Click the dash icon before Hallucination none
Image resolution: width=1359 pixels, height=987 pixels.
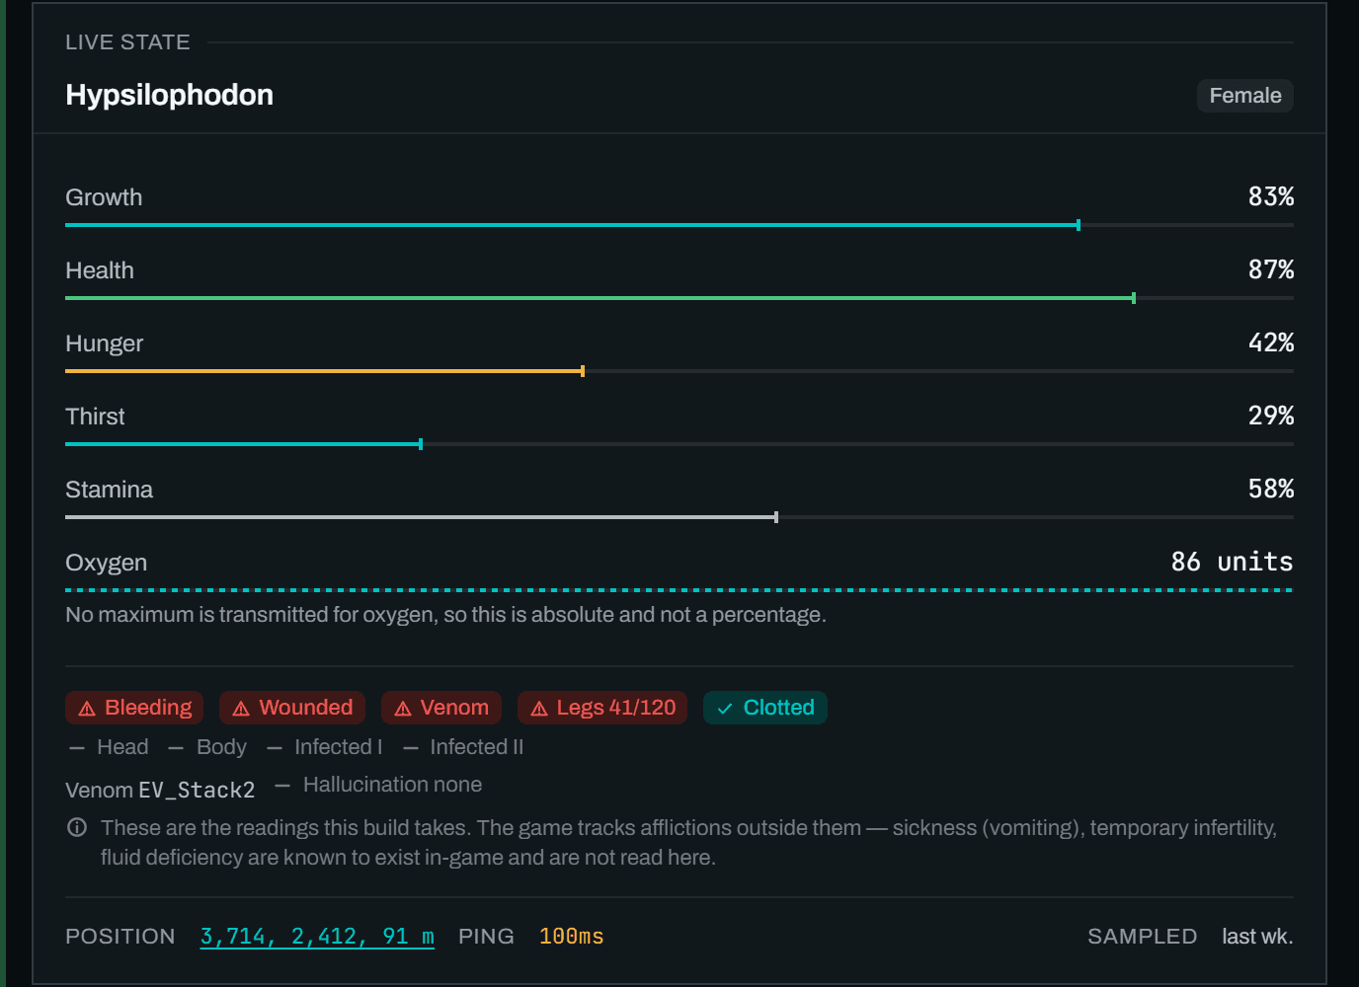click(282, 786)
